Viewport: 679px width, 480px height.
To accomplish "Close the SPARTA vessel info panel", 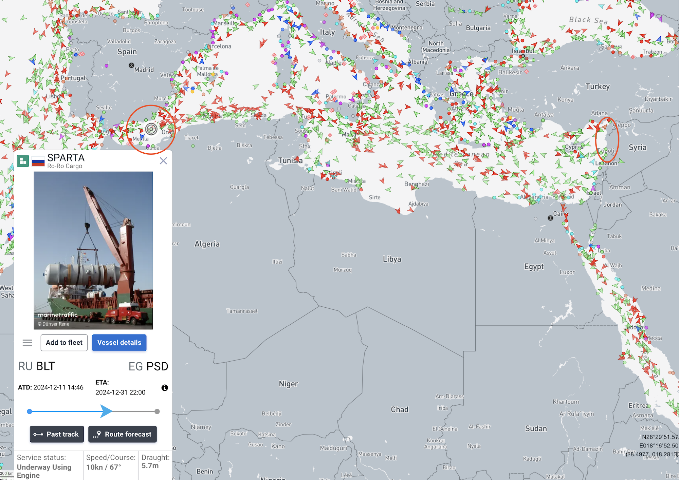I will pyautogui.click(x=163, y=161).
